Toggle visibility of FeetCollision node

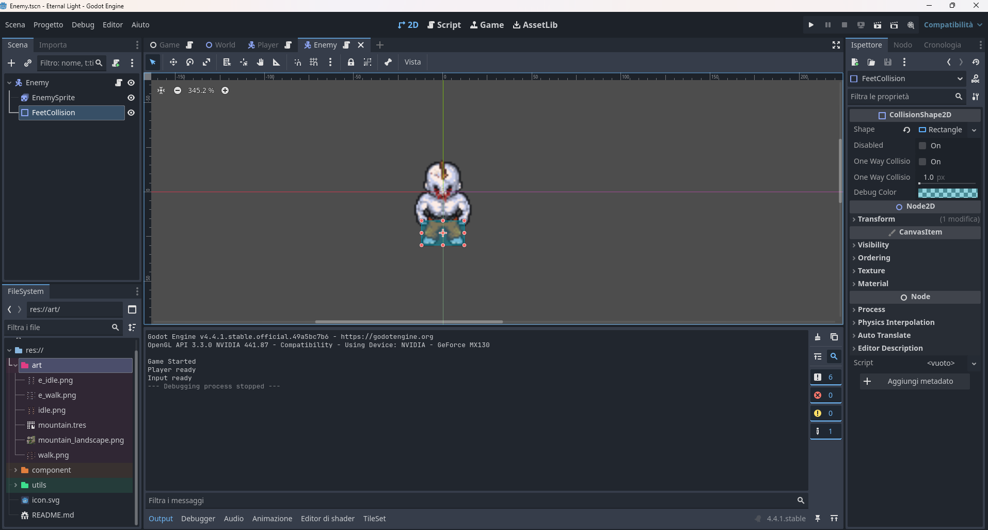131,113
